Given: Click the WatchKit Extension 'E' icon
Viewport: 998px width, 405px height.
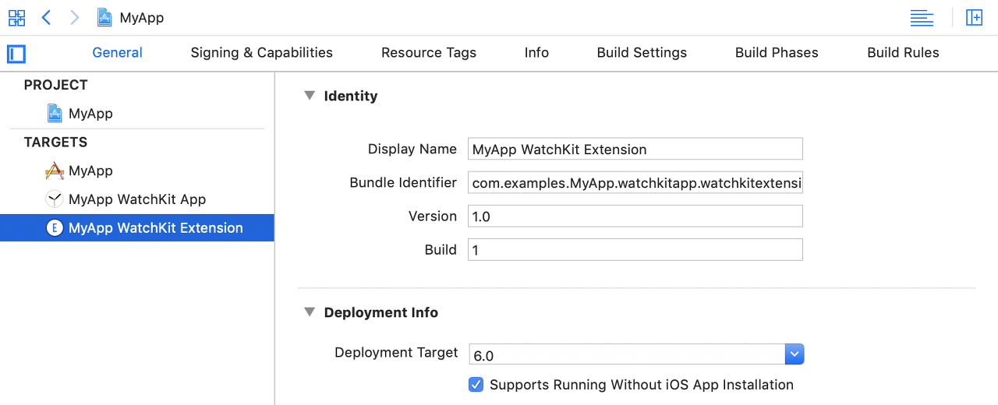Looking at the screenshot, I should [55, 228].
